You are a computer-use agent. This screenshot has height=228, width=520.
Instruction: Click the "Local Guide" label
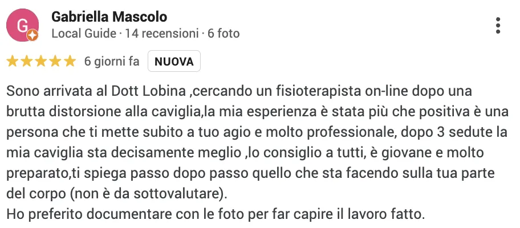84,34
